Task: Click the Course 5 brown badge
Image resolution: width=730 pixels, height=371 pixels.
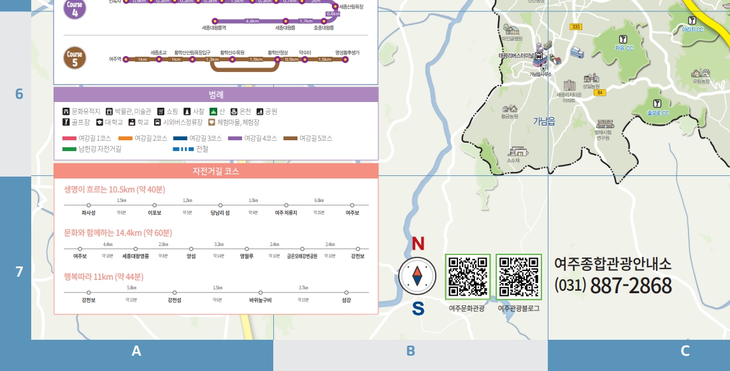Action: pos(75,58)
